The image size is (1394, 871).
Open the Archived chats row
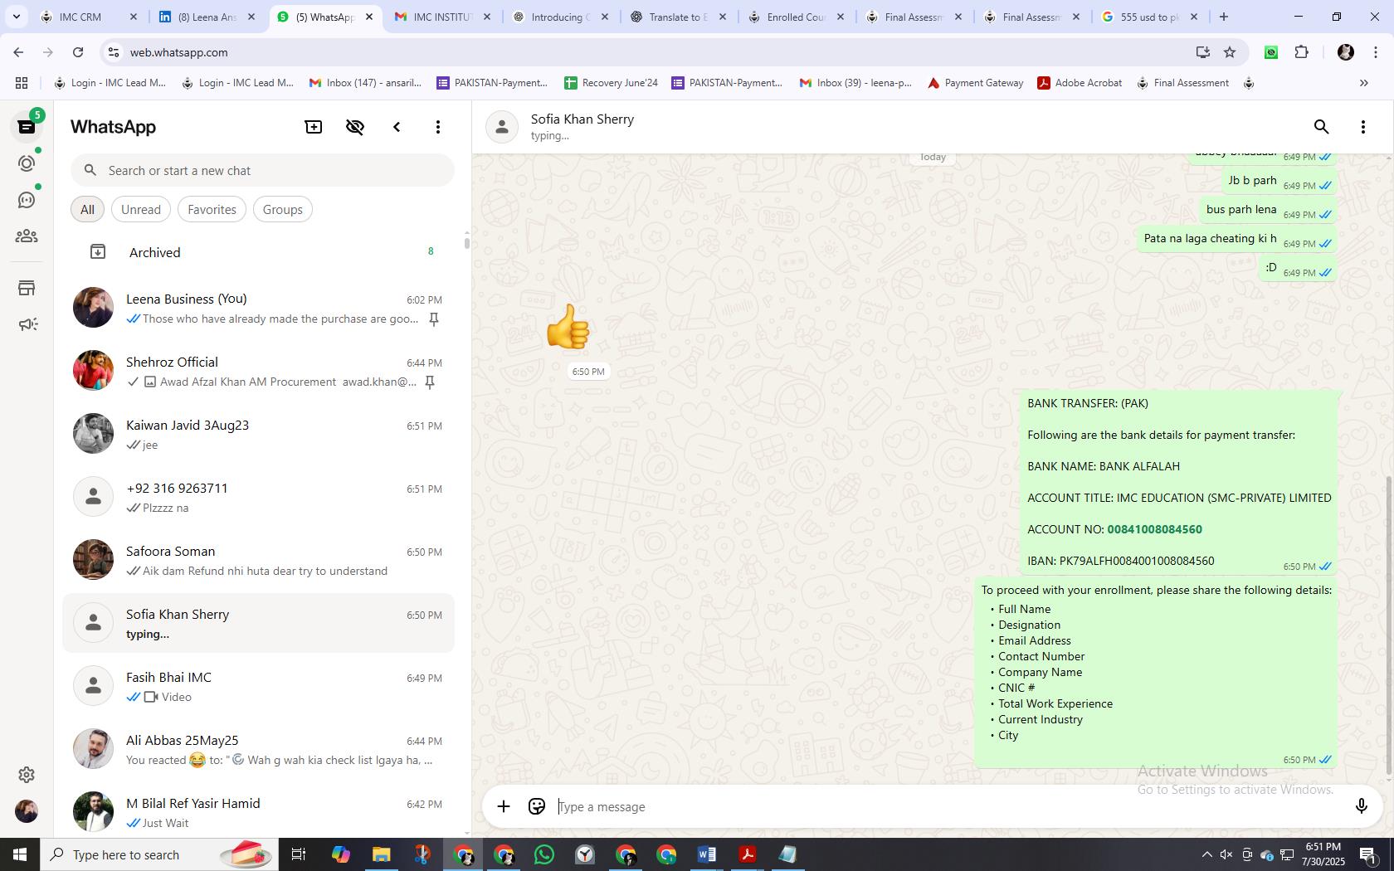pos(259,252)
